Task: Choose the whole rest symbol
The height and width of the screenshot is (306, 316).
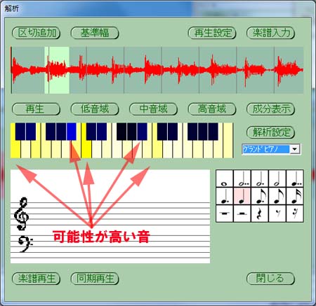Action: (224, 214)
